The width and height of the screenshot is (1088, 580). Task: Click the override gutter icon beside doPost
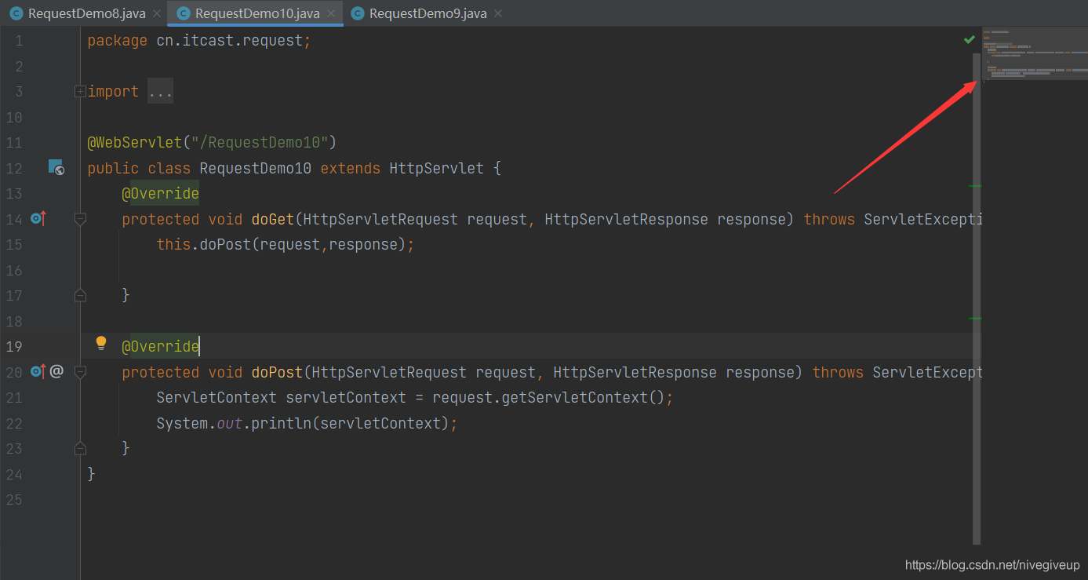(x=38, y=371)
